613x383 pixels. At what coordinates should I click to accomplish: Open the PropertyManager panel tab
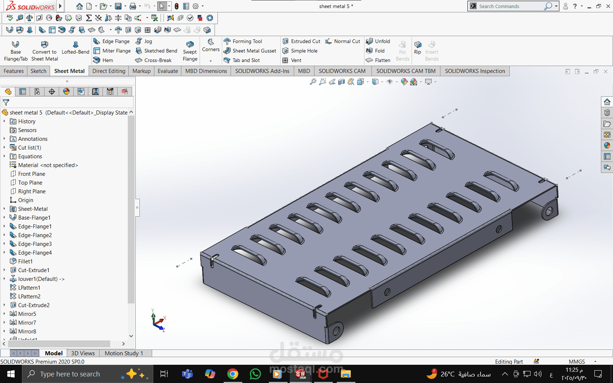pyautogui.click(x=23, y=92)
